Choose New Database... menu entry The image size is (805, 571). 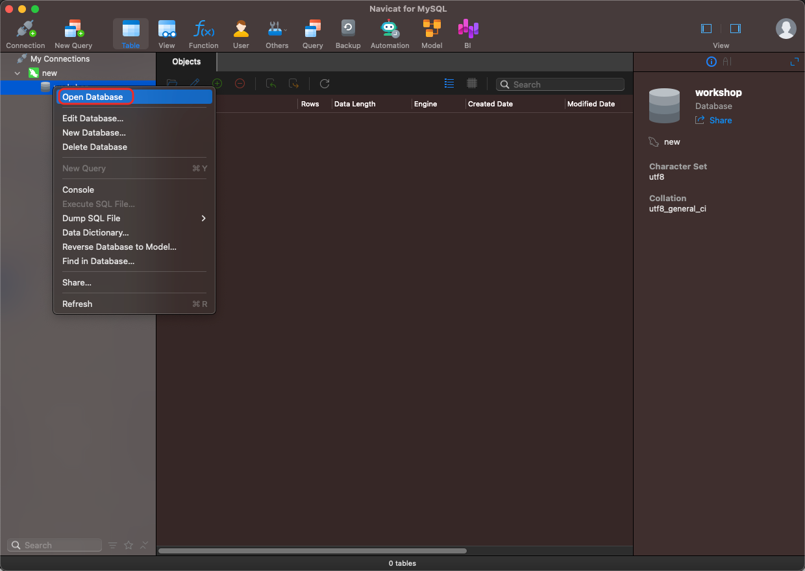[x=134, y=132]
